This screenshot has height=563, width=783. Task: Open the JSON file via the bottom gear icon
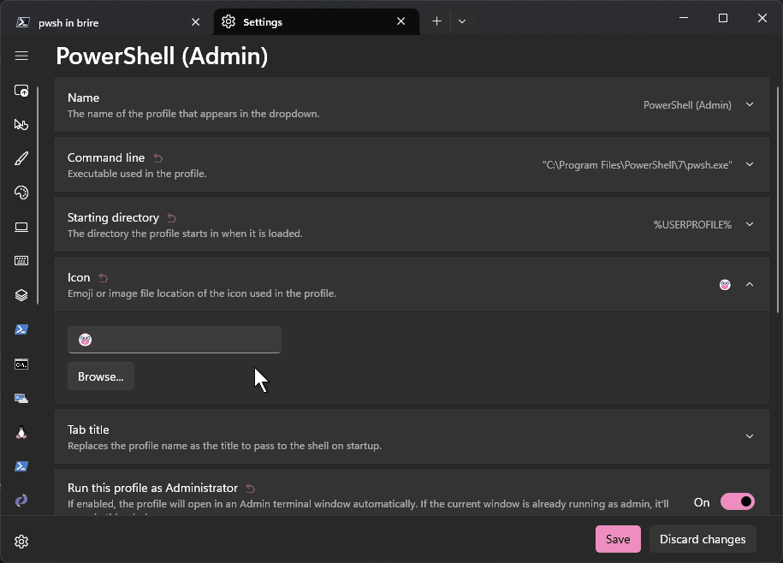pyautogui.click(x=21, y=542)
